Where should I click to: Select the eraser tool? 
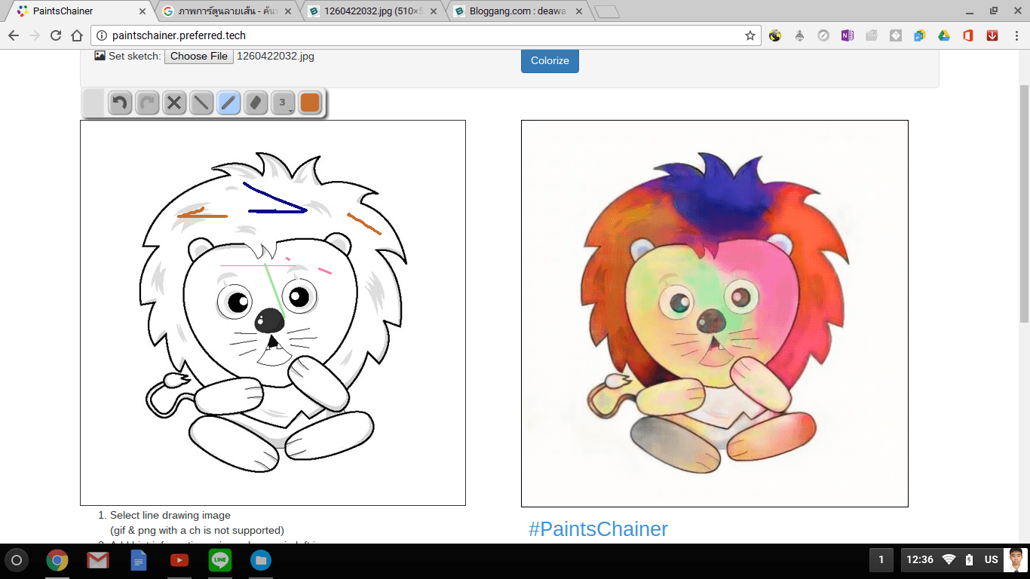click(x=256, y=103)
